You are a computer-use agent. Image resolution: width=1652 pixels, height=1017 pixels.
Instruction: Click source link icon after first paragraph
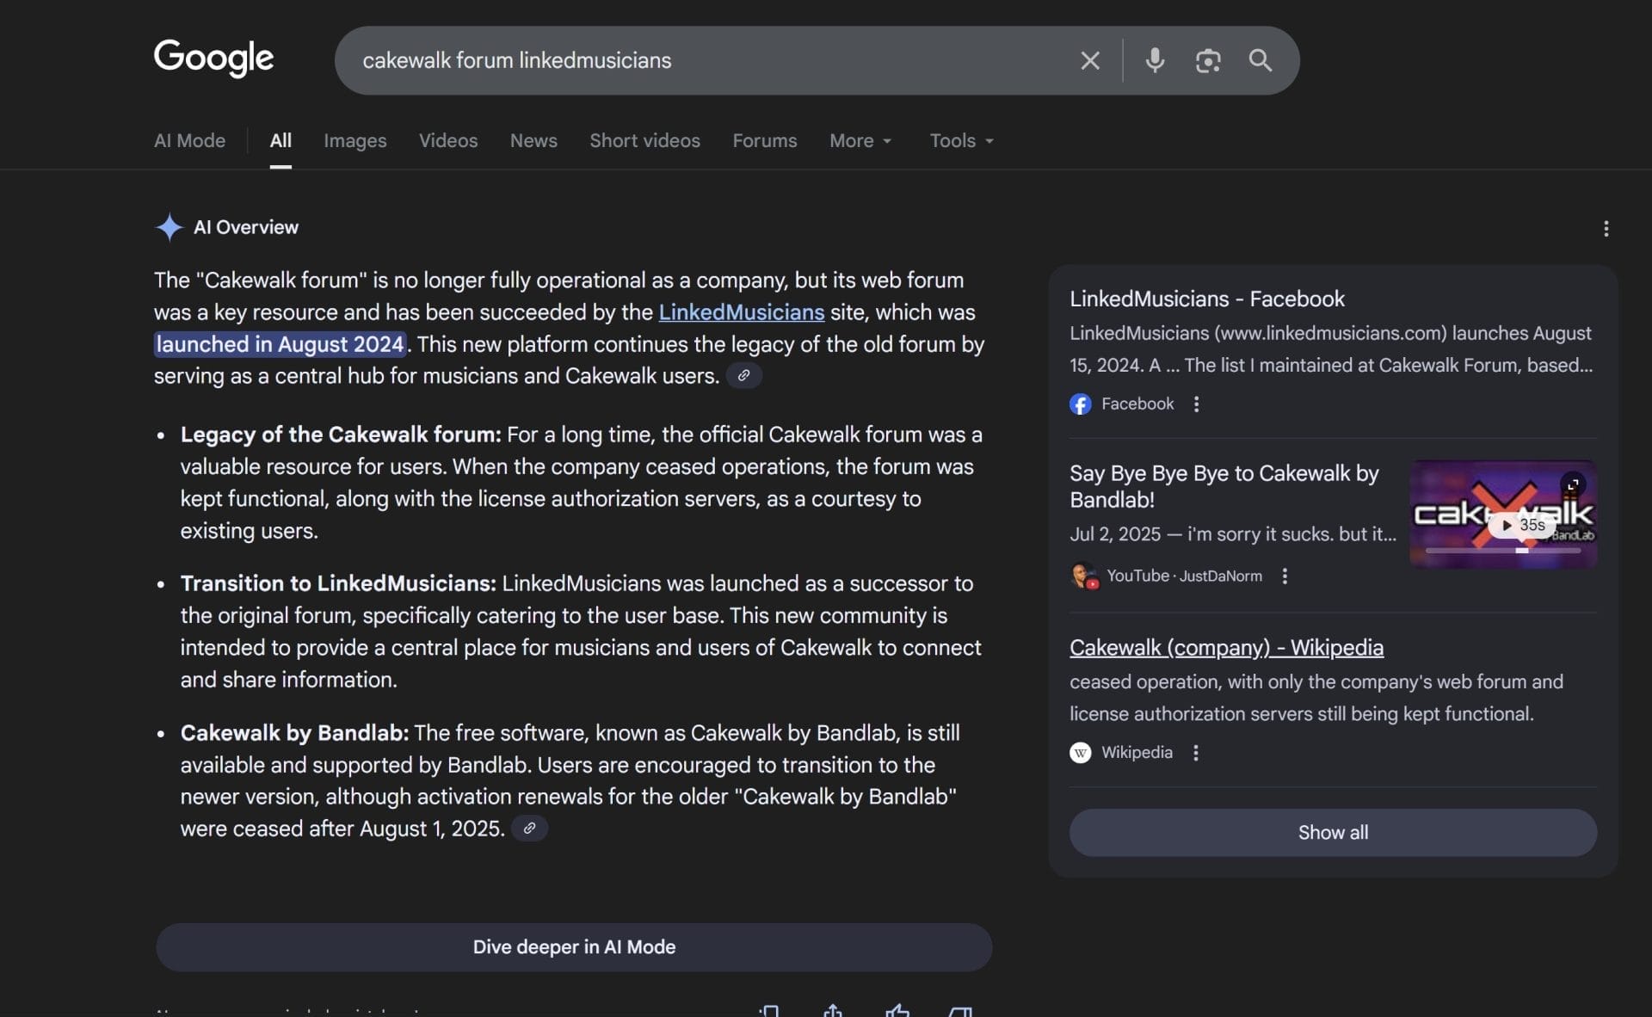743,376
